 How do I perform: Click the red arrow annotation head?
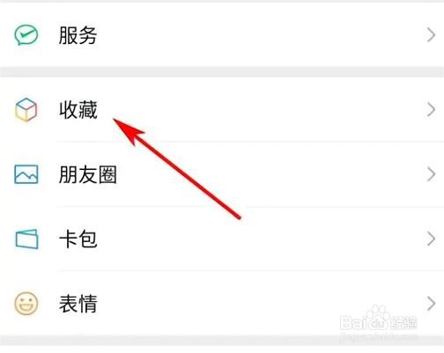coord(127,129)
